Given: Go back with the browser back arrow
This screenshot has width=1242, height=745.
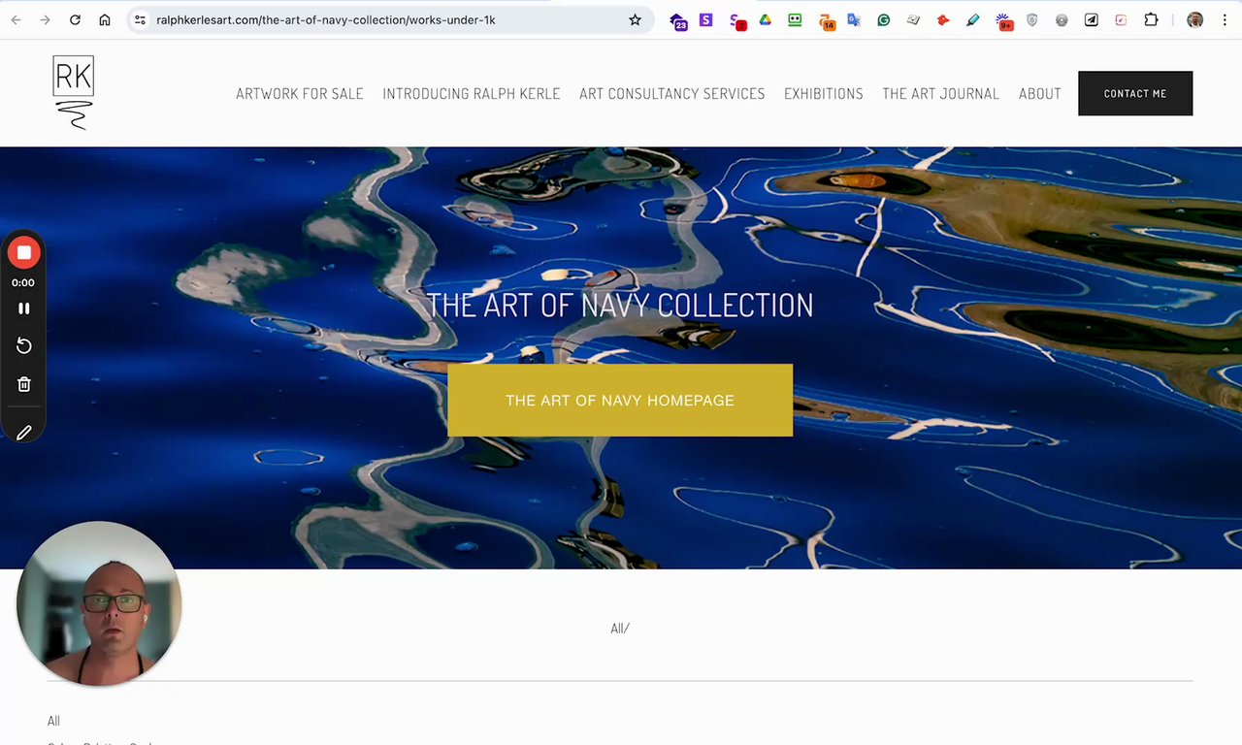Looking at the screenshot, I should click(16, 19).
